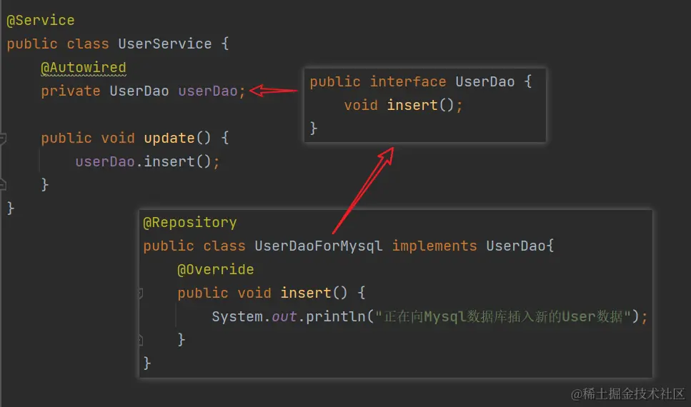Select the UserService class name
The height and width of the screenshot is (407, 691).
point(165,44)
